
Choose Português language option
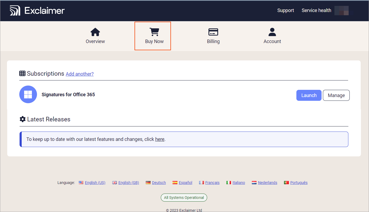point(299,183)
